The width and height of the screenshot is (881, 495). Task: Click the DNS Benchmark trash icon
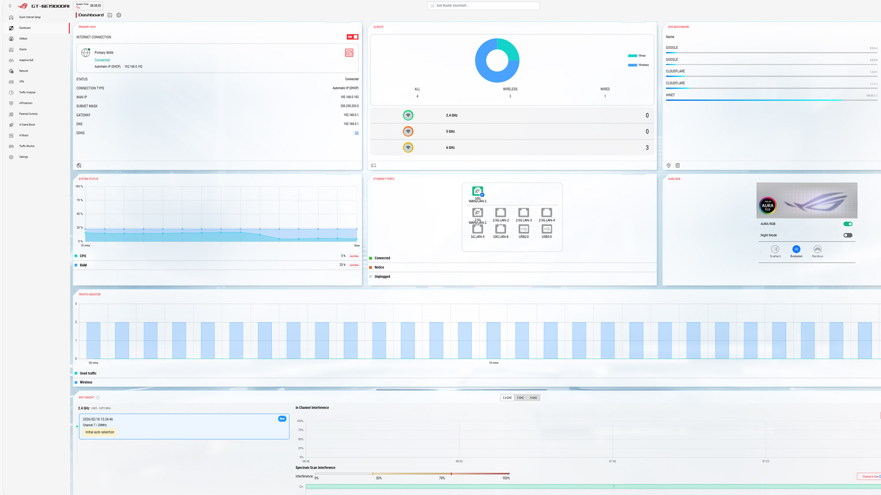tap(677, 165)
